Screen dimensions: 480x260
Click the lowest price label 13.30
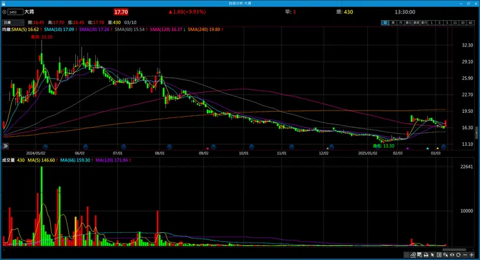click(x=383, y=146)
